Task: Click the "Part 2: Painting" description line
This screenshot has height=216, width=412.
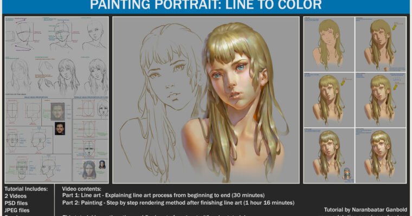Action: pyautogui.click(x=178, y=202)
